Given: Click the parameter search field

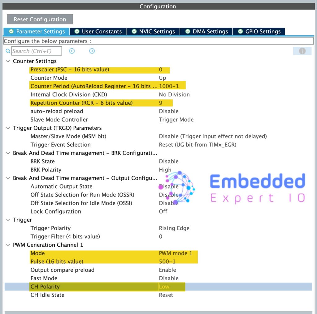Looking at the screenshot, I should (x=37, y=51).
